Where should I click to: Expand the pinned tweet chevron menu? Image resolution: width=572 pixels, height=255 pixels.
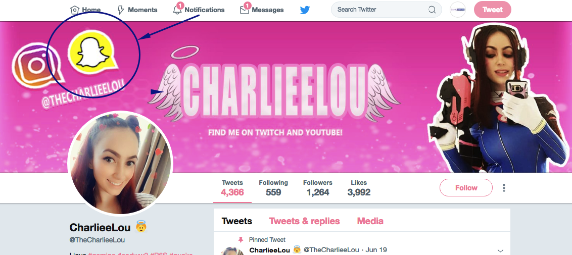click(x=500, y=250)
